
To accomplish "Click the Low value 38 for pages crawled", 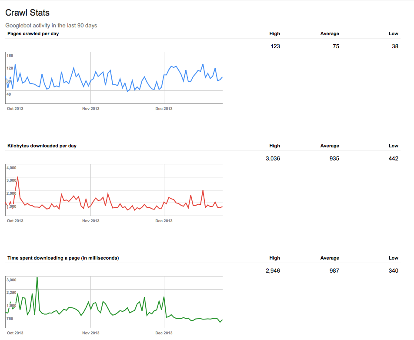I will [x=394, y=46].
